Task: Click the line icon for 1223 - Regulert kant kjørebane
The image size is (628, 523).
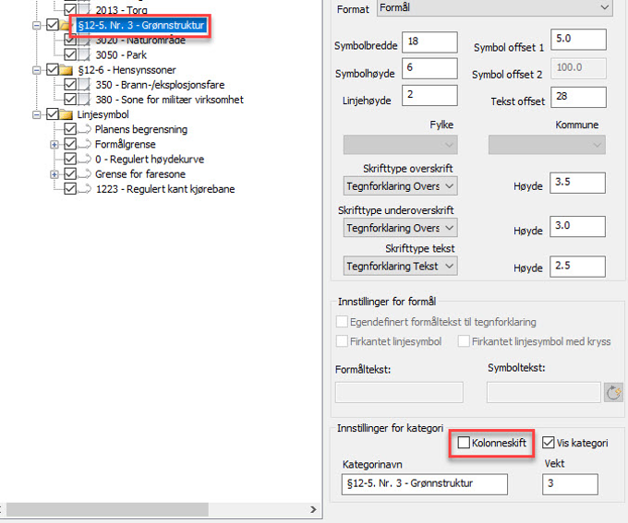Action: 85,189
